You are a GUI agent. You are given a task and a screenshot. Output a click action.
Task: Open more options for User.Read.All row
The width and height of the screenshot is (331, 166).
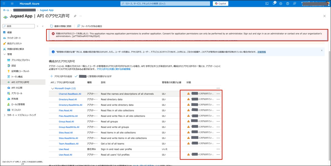click(218, 155)
